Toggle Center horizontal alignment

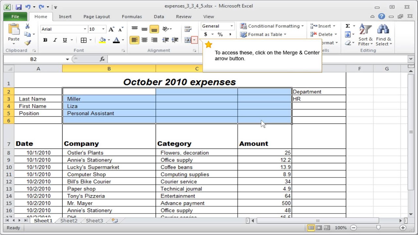(x=144, y=40)
